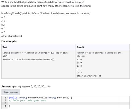Select line number 4 in the gutter
This screenshot has width=132, height=109.
(x=5, y=106)
